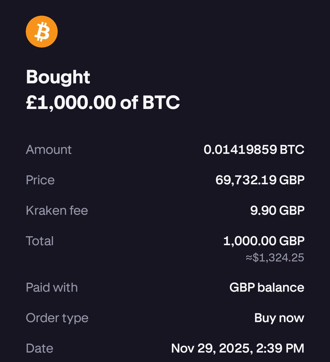Select the Date row label

point(40,348)
